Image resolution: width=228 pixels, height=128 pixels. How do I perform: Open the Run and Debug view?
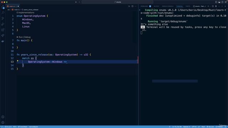click(3, 24)
